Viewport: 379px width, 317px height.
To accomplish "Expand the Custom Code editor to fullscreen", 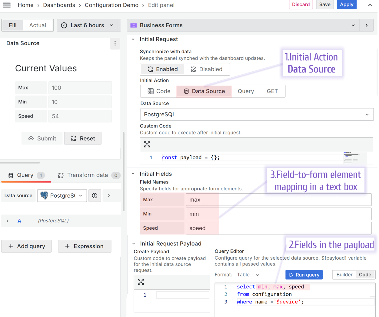I will 147,144.
